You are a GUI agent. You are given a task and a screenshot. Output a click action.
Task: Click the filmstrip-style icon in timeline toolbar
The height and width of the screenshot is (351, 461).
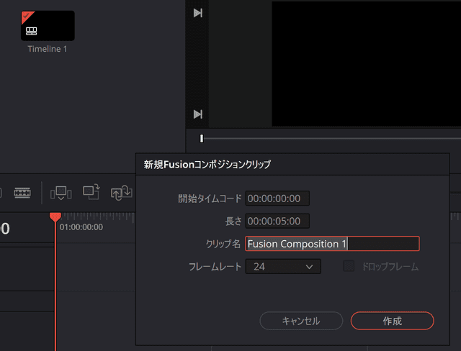[22, 193]
